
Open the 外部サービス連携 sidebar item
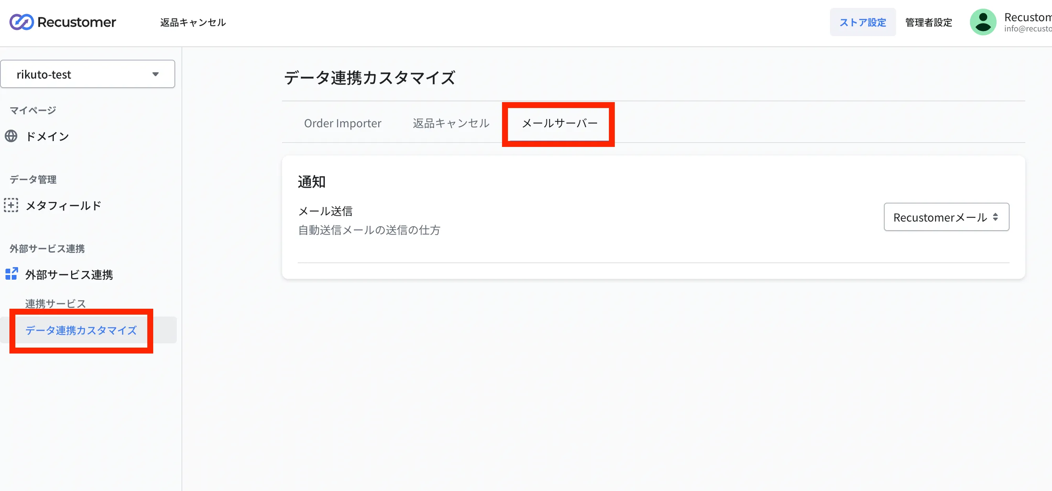(69, 275)
